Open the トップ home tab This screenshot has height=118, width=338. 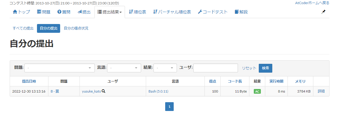(x=21, y=12)
